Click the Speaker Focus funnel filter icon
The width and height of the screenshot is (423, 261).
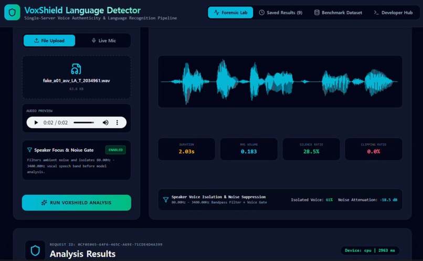click(x=30, y=150)
